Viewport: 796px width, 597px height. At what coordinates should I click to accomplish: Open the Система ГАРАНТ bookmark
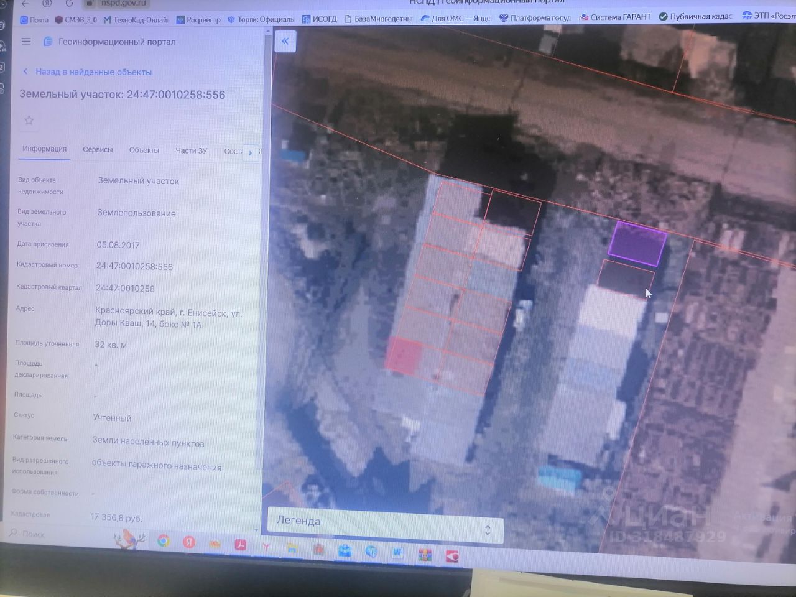pyautogui.click(x=615, y=17)
